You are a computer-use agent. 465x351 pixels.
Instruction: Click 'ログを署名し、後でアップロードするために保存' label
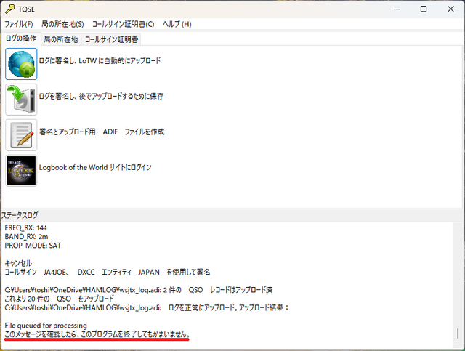(x=102, y=96)
